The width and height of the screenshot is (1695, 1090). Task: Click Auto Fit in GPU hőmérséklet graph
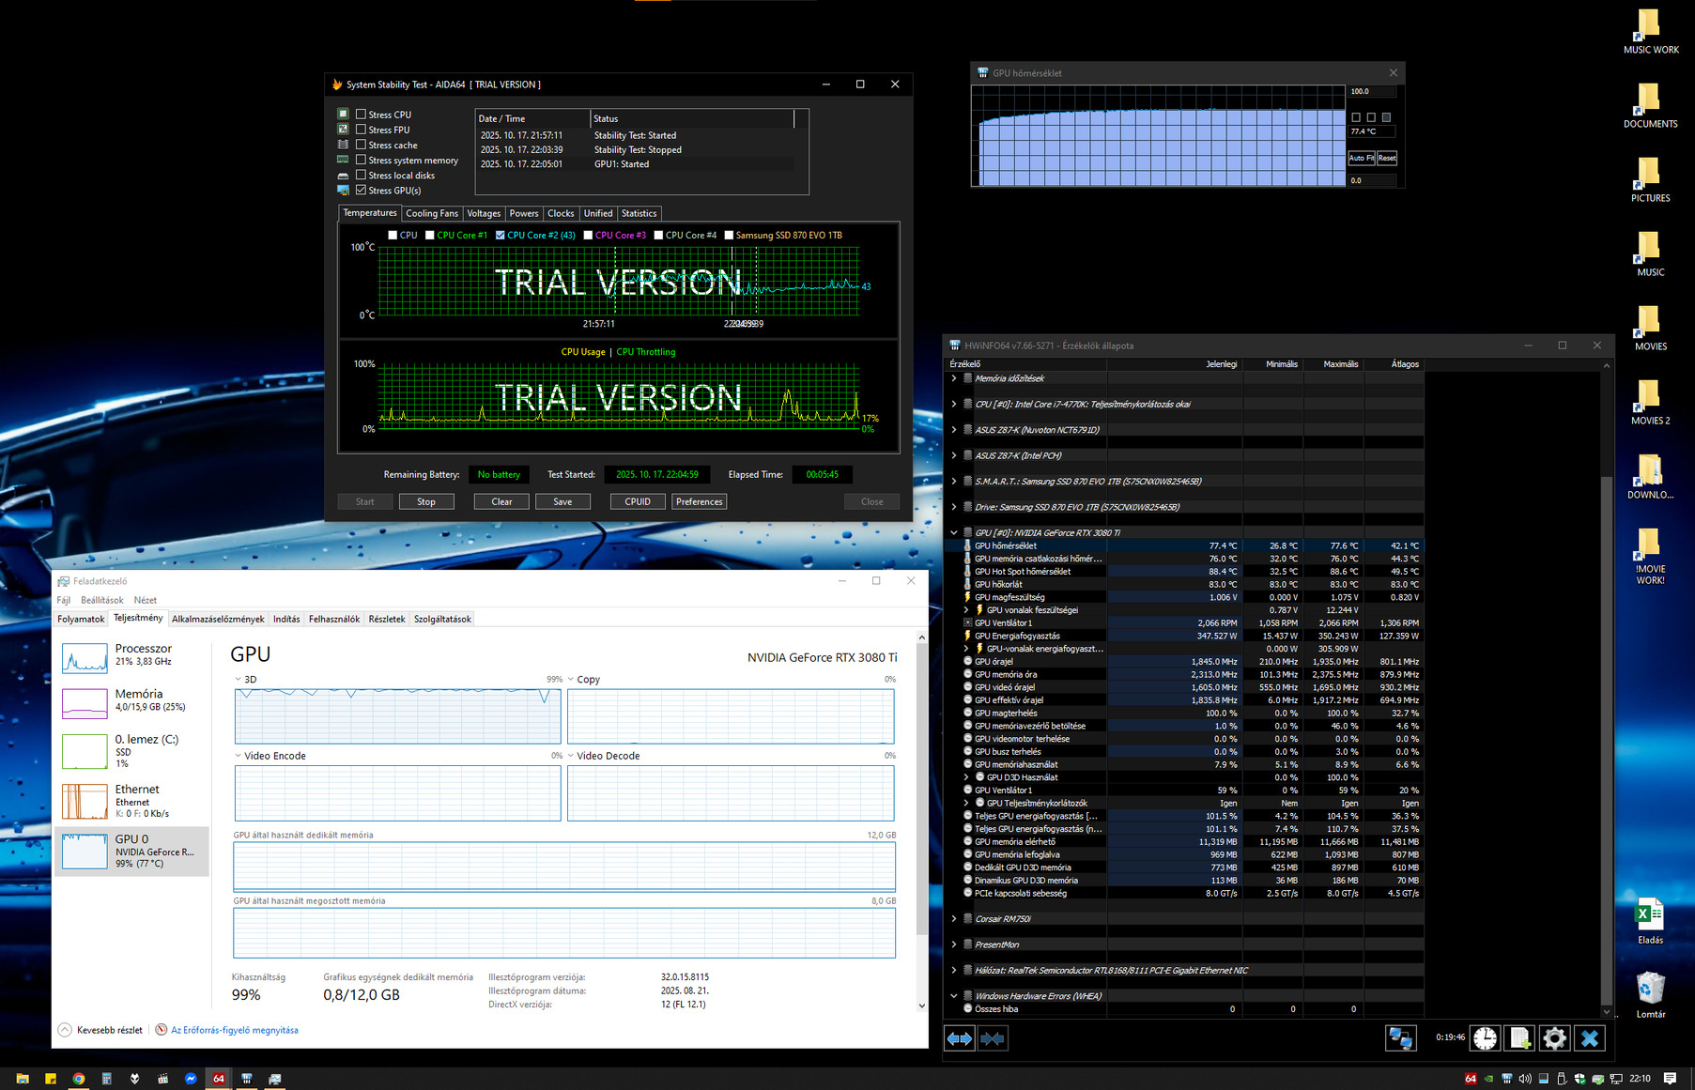click(1362, 158)
